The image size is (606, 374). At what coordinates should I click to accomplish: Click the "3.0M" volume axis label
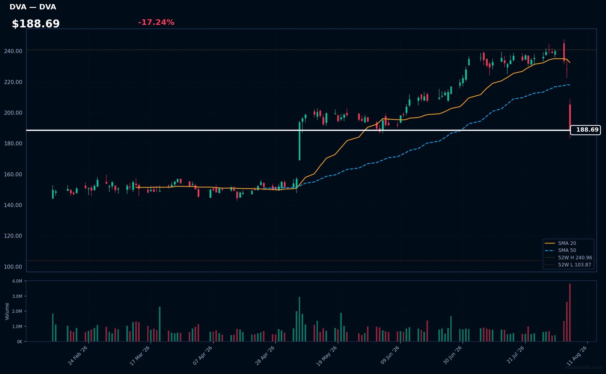click(17, 296)
